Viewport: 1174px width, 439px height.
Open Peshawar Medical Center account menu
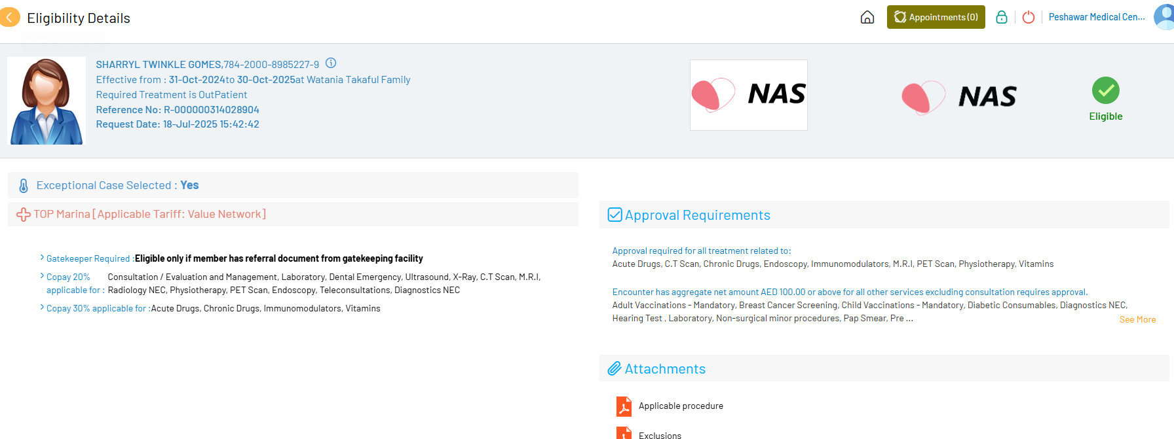[1097, 18]
